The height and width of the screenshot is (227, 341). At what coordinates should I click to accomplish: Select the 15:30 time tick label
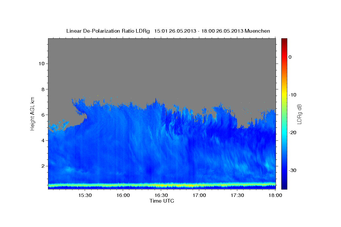tap(85, 196)
